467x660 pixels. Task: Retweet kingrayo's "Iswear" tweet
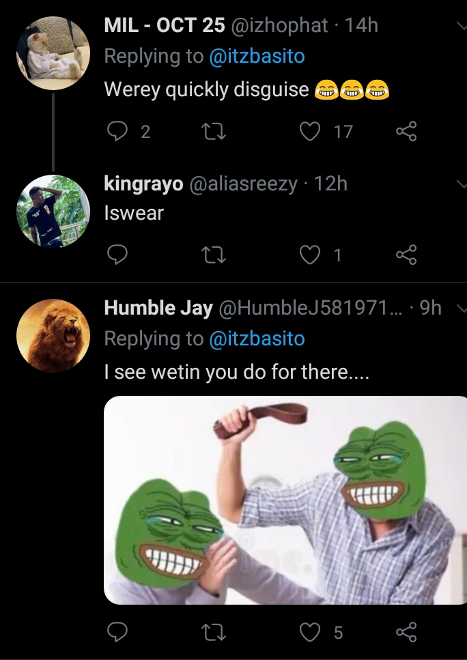216,255
